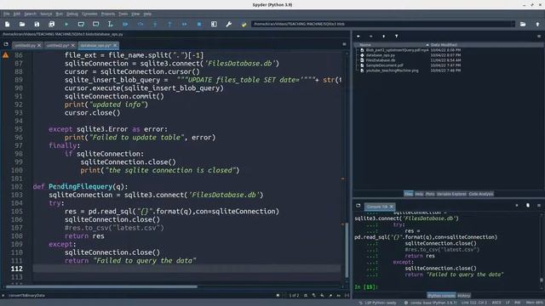Open the Source menu

pyautogui.click(x=46, y=14)
